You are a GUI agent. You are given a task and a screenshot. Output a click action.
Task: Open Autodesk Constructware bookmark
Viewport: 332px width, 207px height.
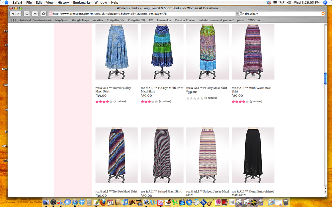click(x=36, y=20)
